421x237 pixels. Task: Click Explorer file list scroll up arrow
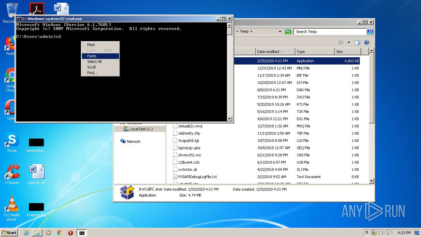tap(371, 51)
